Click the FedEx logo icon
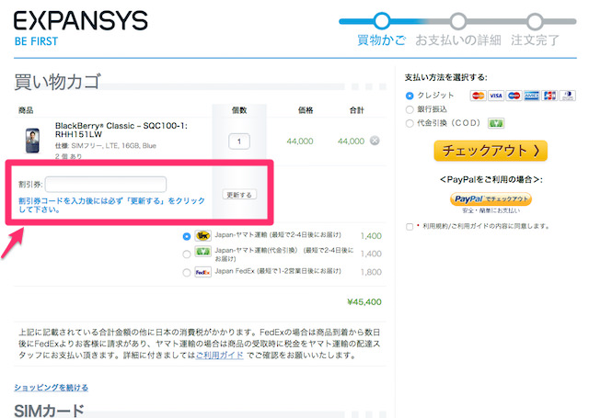Screen dimensions: 589x418 [202, 272]
